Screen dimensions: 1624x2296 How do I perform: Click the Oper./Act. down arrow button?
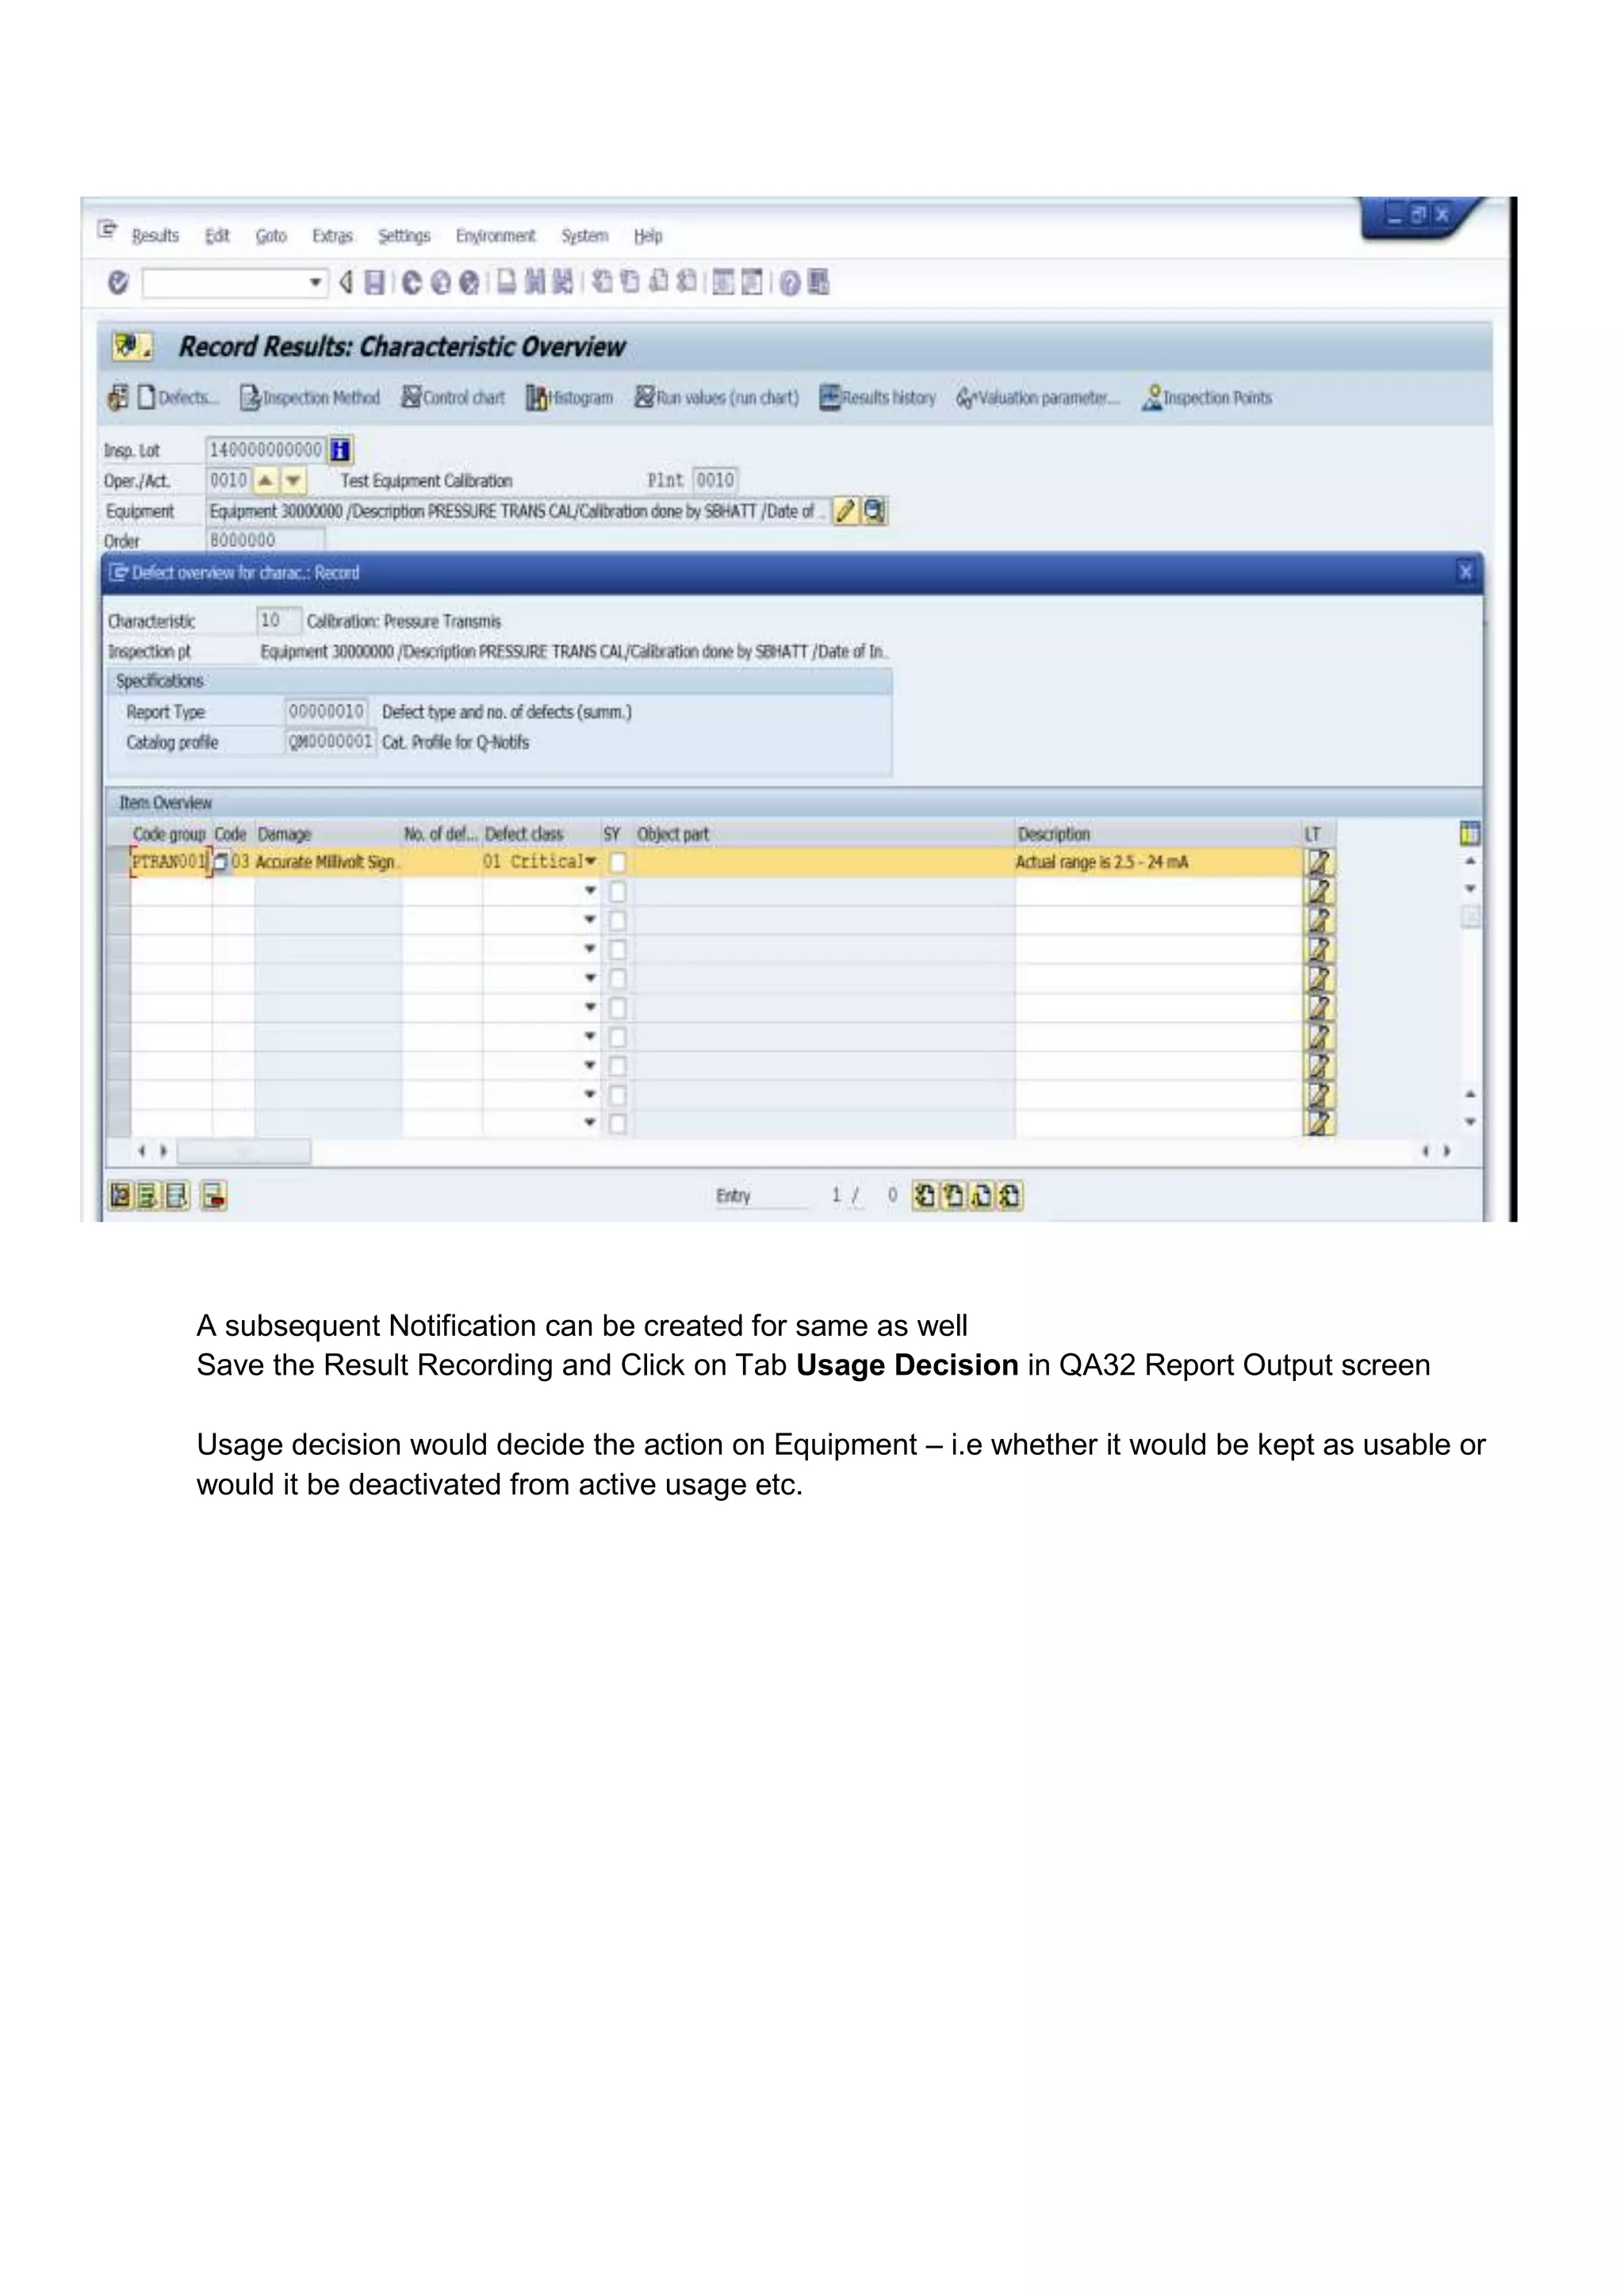tap(293, 481)
